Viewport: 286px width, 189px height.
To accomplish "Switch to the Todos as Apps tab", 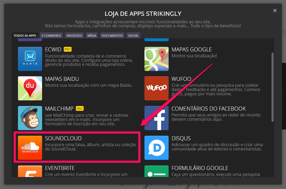I will (x=25, y=36).
